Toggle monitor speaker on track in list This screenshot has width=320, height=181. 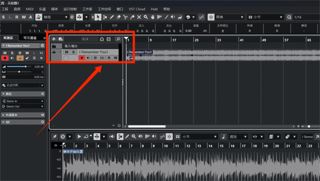88,58
